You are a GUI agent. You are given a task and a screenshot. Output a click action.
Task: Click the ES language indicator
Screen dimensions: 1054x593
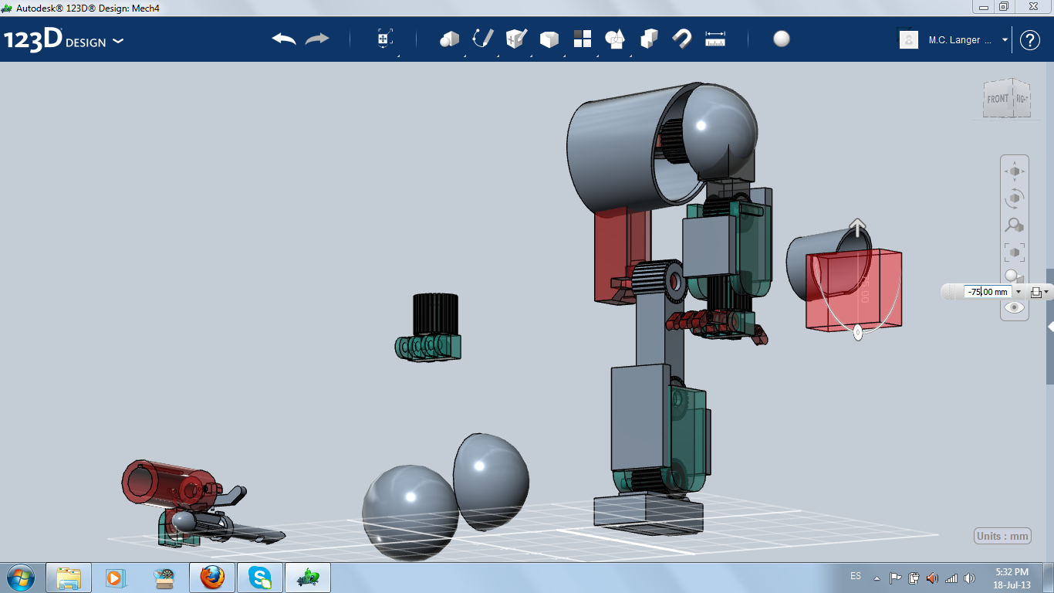(x=856, y=576)
